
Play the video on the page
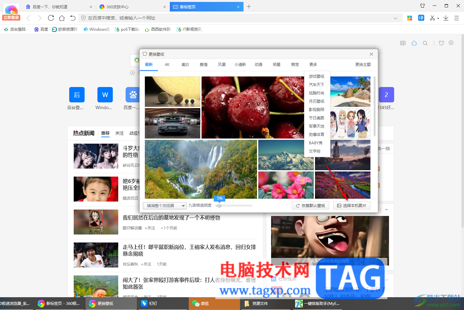(x=330, y=241)
